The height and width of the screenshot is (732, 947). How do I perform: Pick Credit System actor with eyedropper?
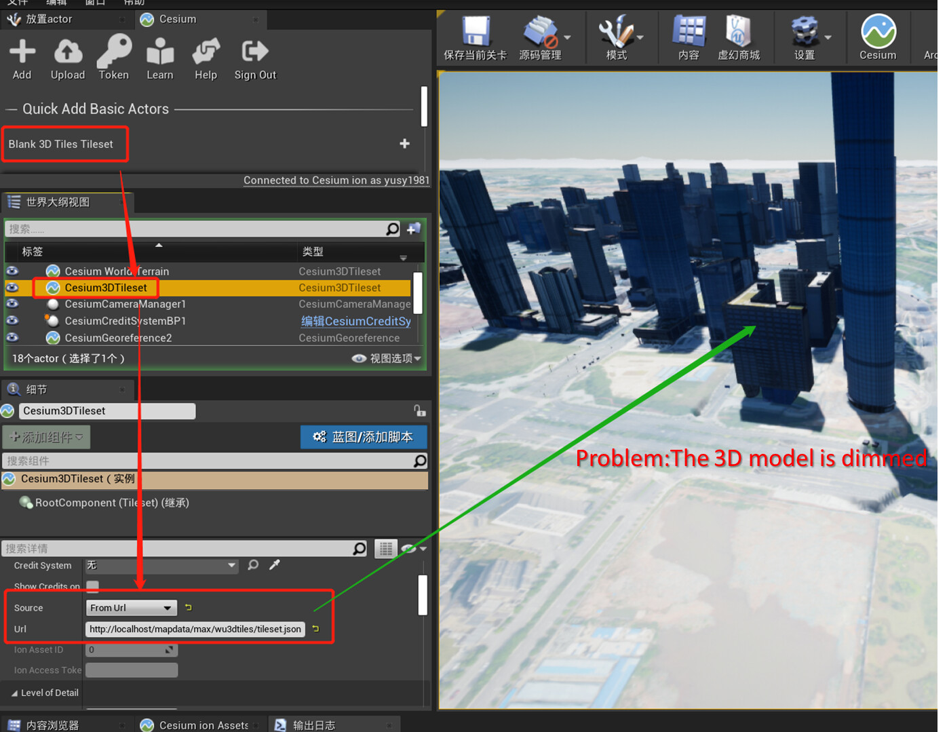click(x=275, y=564)
